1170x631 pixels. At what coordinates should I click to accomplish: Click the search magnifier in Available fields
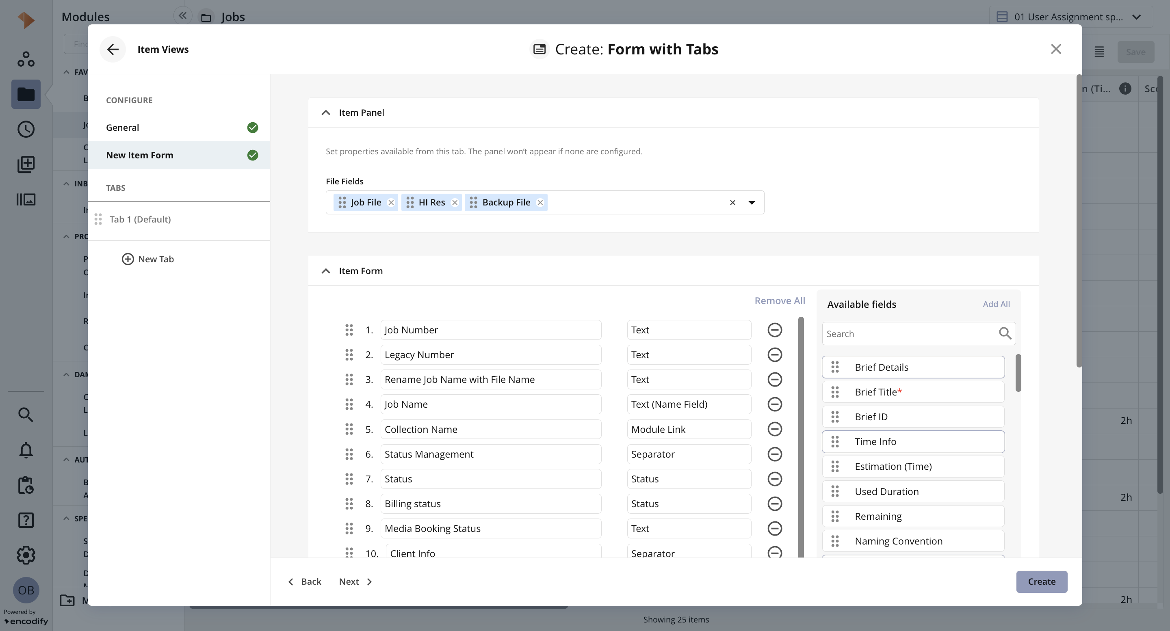point(1005,334)
